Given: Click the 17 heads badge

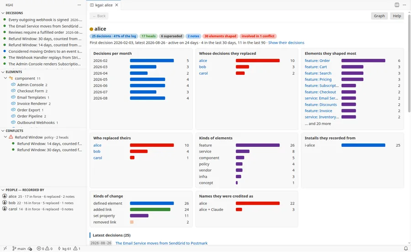Looking at the screenshot, I should [148, 36].
